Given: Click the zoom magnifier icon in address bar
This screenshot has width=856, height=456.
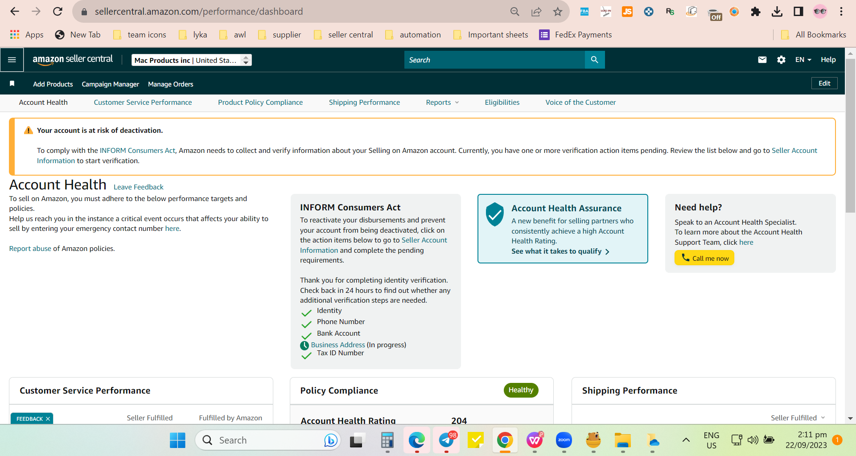Looking at the screenshot, I should (x=515, y=12).
